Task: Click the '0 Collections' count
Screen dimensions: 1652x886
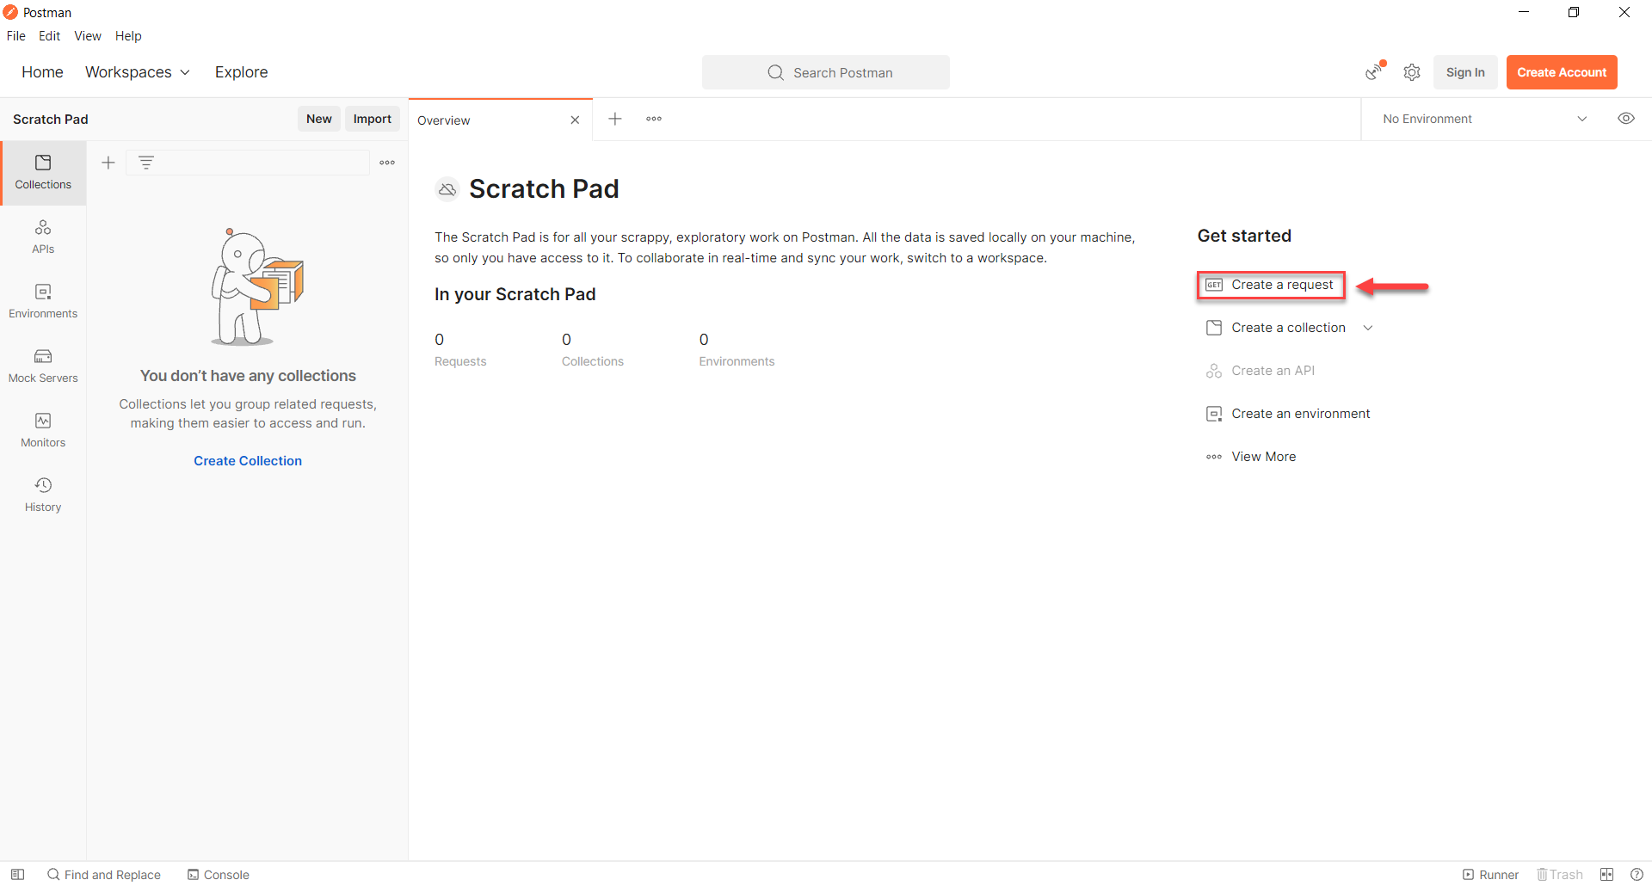Action: (x=593, y=349)
